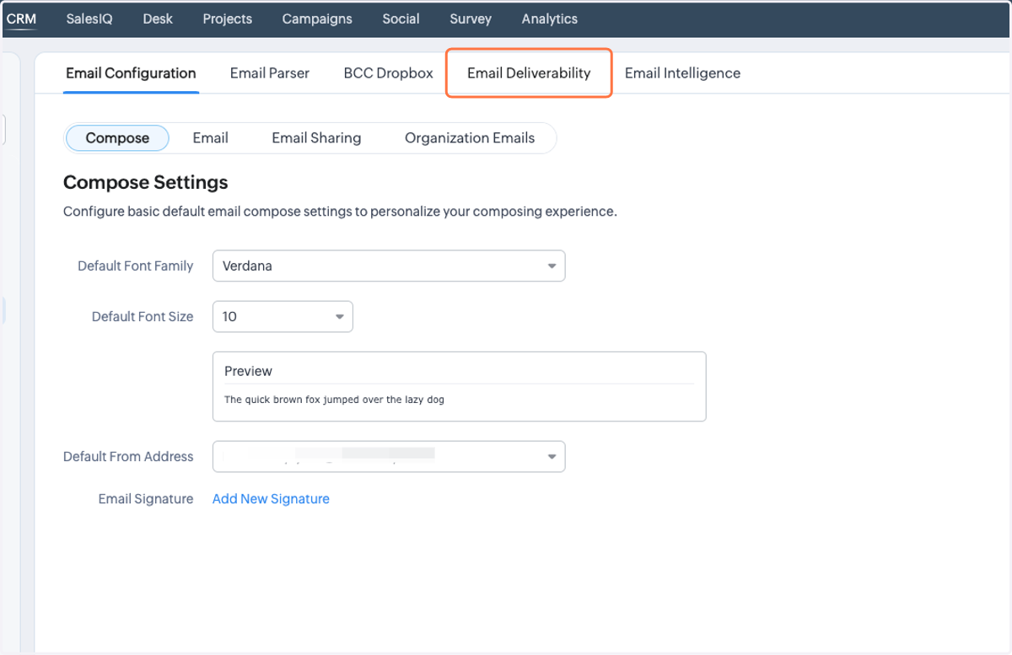Open Survey from the top navigation
The width and height of the screenshot is (1012, 655).
point(471,19)
